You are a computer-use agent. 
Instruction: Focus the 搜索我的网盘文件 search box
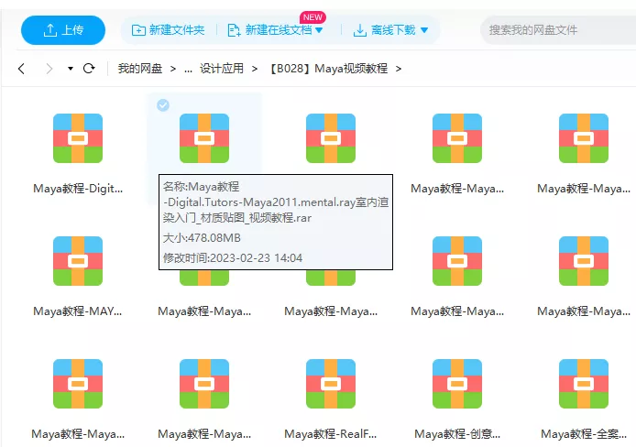click(x=554, y=30)
